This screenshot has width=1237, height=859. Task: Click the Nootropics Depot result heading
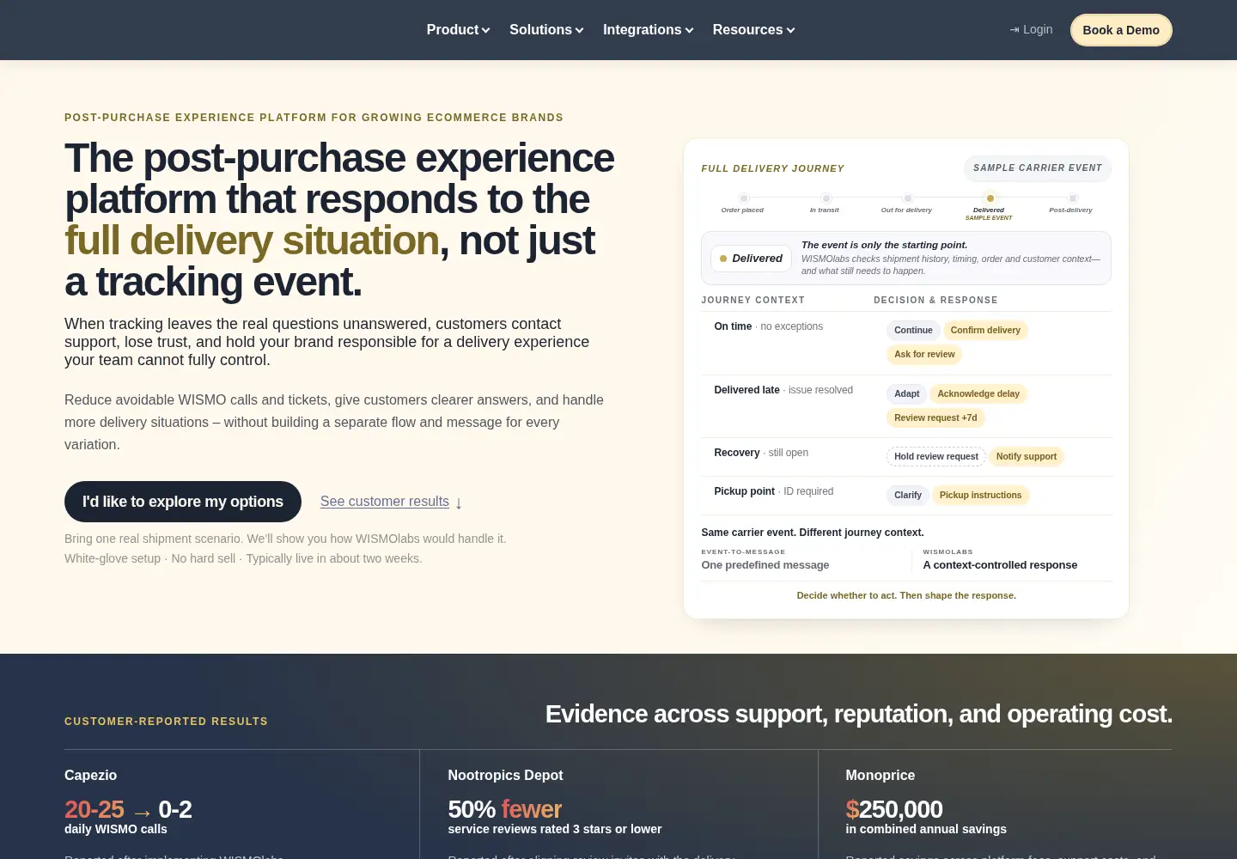[505, 776]
